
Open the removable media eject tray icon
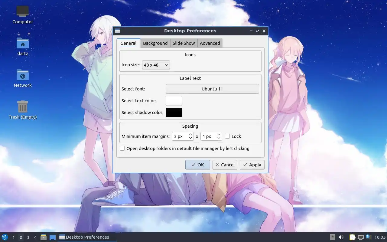click(x=333, y=237)
